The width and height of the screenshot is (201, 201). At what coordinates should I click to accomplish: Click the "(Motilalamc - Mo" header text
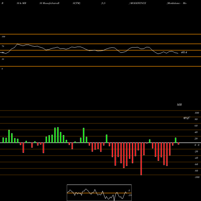[x=176, y=3]
